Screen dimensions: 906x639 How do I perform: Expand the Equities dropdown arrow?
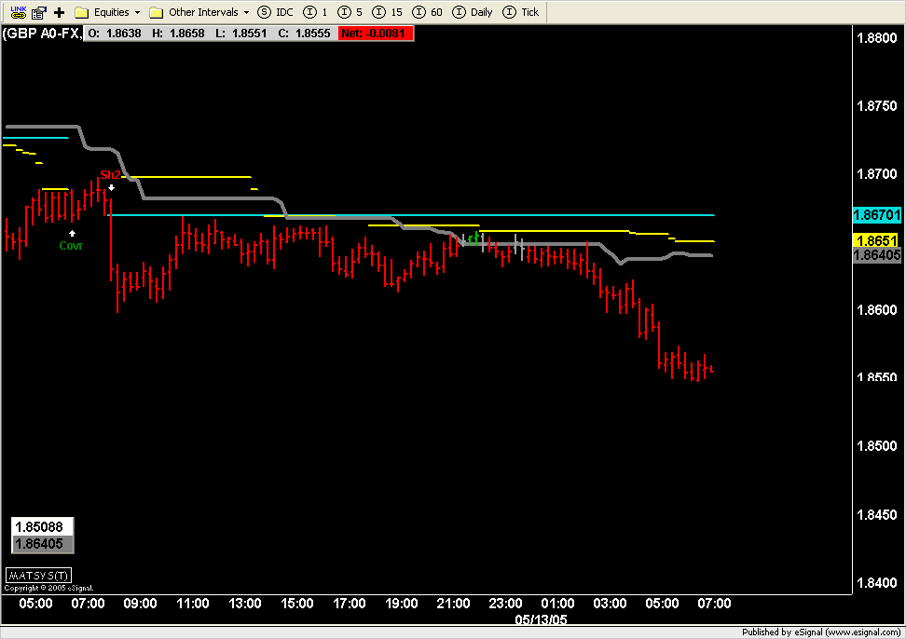tap(138, 13)
